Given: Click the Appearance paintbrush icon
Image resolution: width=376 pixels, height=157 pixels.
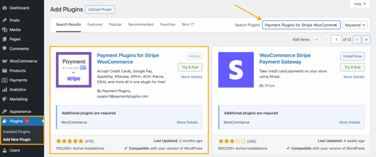Looking at the screenshot, I should click(x=4, y=112).
